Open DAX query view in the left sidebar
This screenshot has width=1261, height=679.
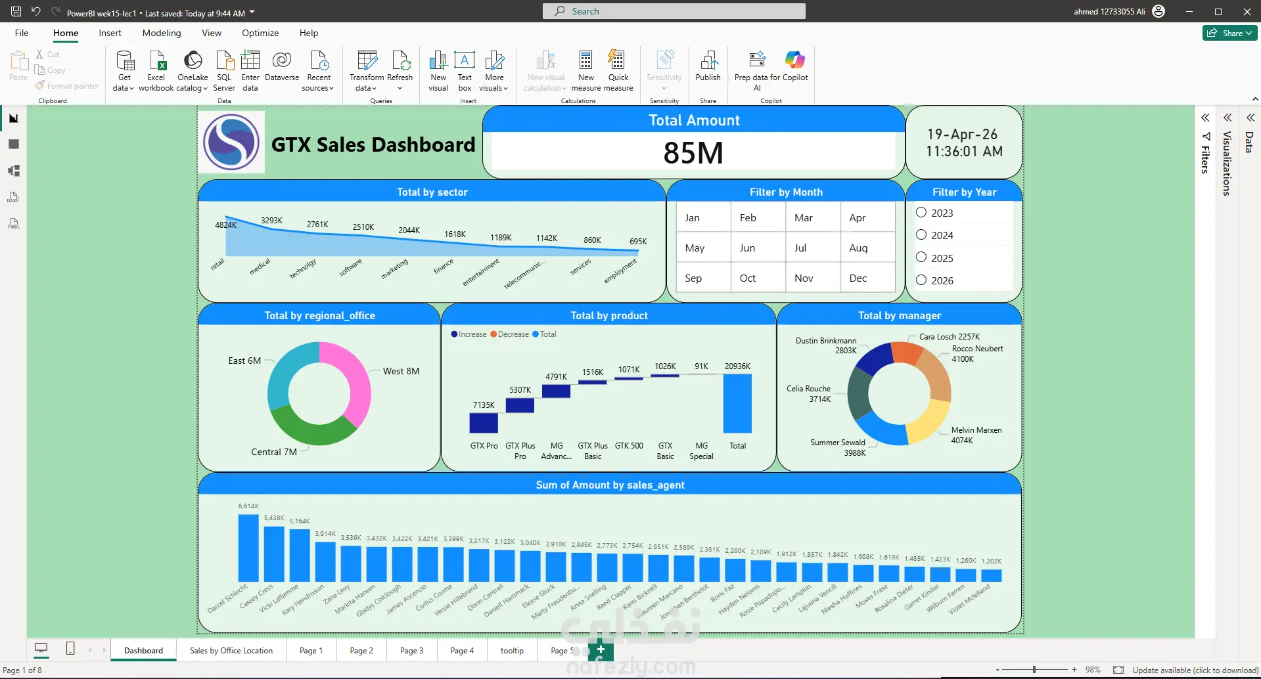pyautogui.click(x=13, y=197)
